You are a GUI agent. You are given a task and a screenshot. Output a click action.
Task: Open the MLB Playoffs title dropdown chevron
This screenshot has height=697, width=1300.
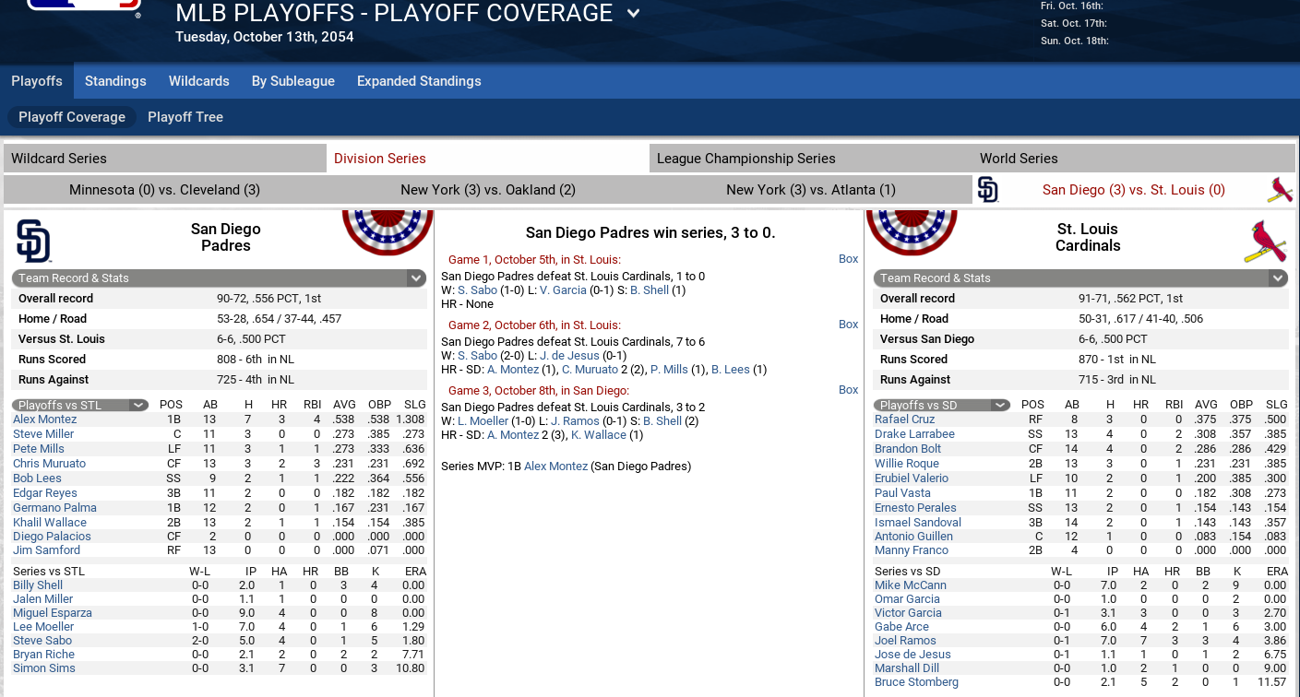tap(633, 14)
